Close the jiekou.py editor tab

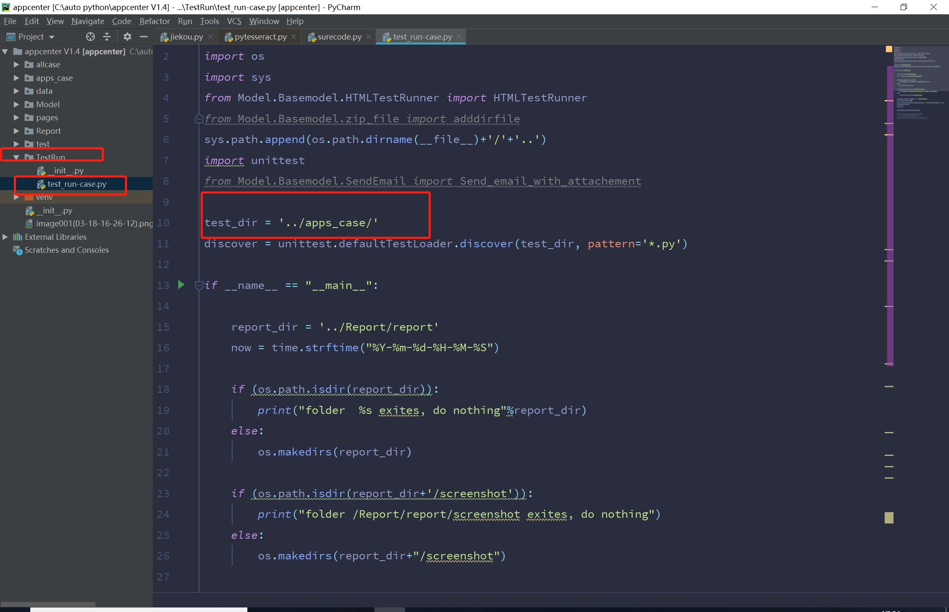(210, 37)
